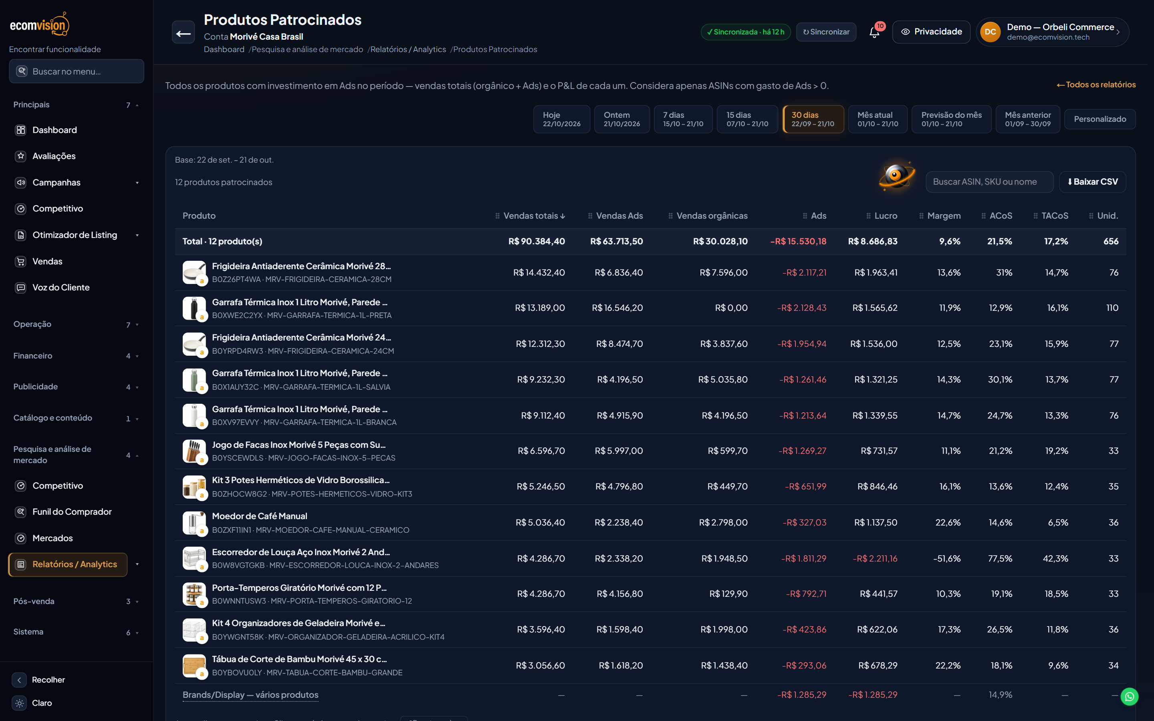Click the Sincronizar button
The width and height of the screenshot is (1154, 721).
click(826, 32)
